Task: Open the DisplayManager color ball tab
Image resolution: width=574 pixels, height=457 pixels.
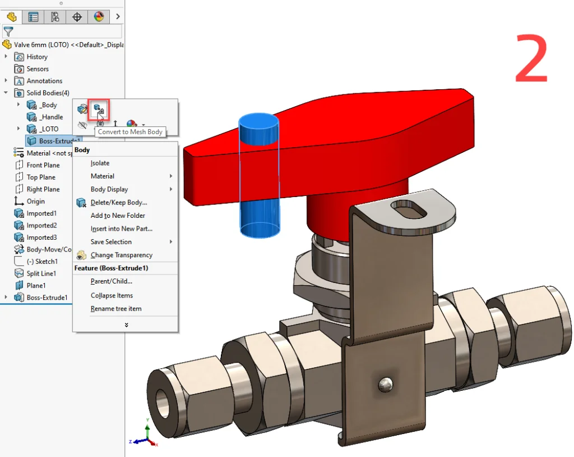Action: point(99,17)
